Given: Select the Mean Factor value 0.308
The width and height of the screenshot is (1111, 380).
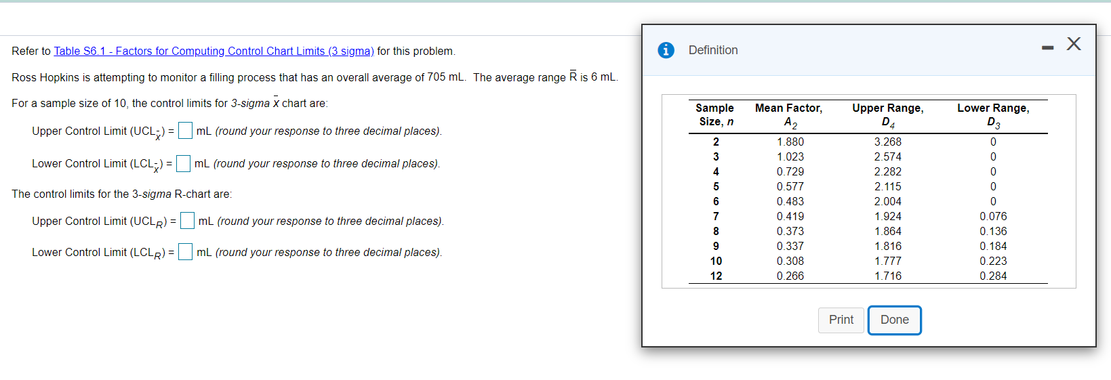Looking at the screenshot, I should pyautogui.click(x=790, y=261).
